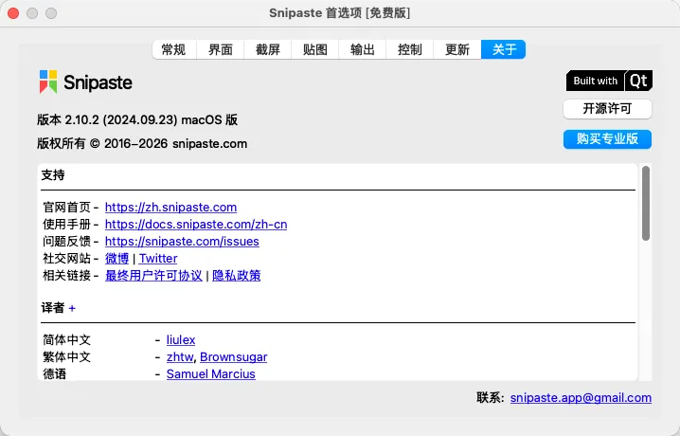This screenshot has width=680, height=436.
Task: Open translator Brownsugar link
Action: tap(233, 356)
